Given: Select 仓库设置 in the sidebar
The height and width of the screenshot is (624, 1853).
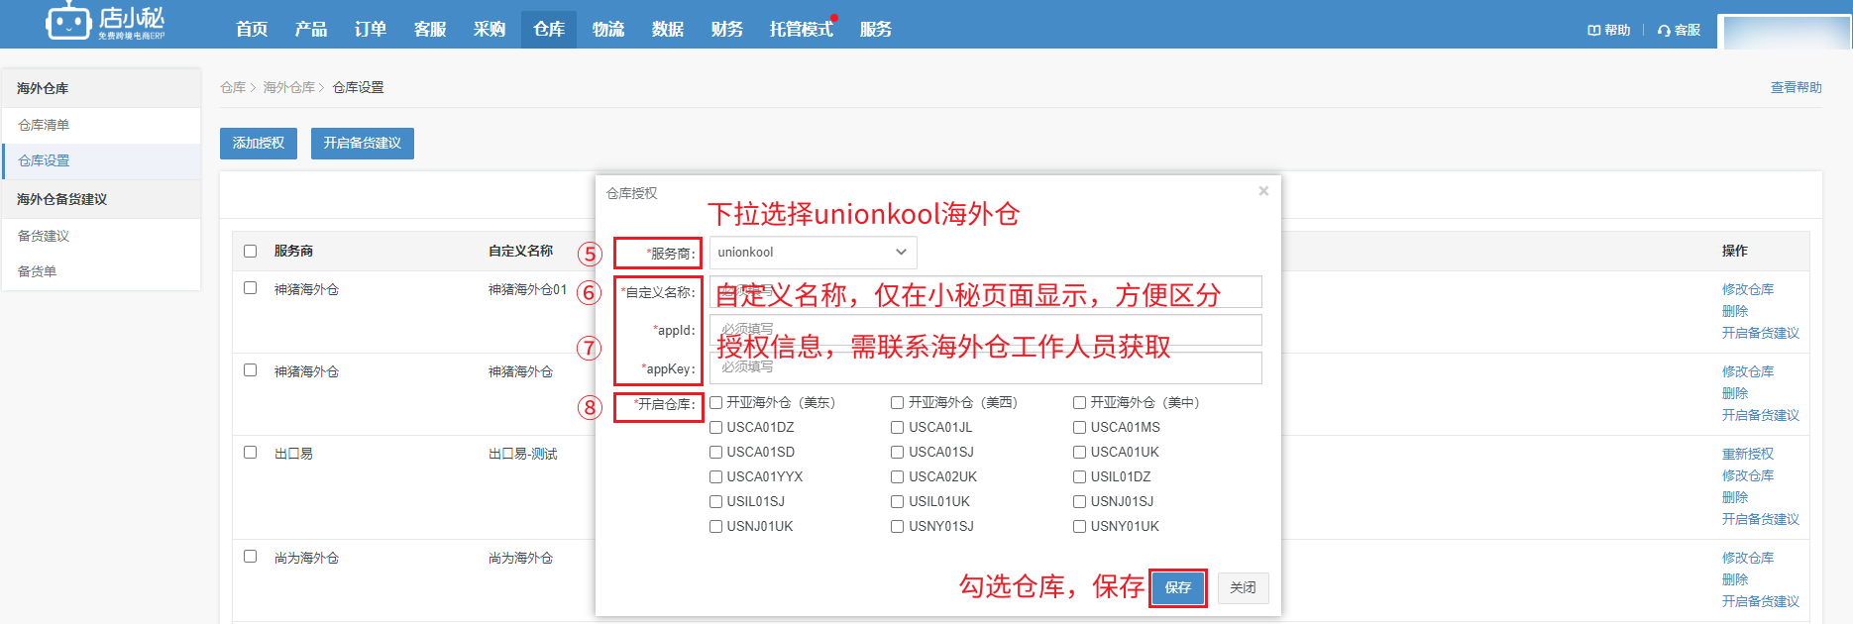Looking at the screenshot, I should [101, 160].
